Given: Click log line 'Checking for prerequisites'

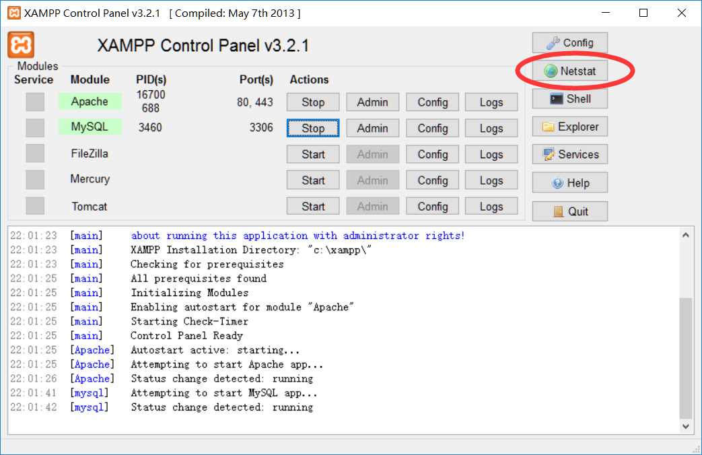Looking at the screenshot, I should point(207,264).
